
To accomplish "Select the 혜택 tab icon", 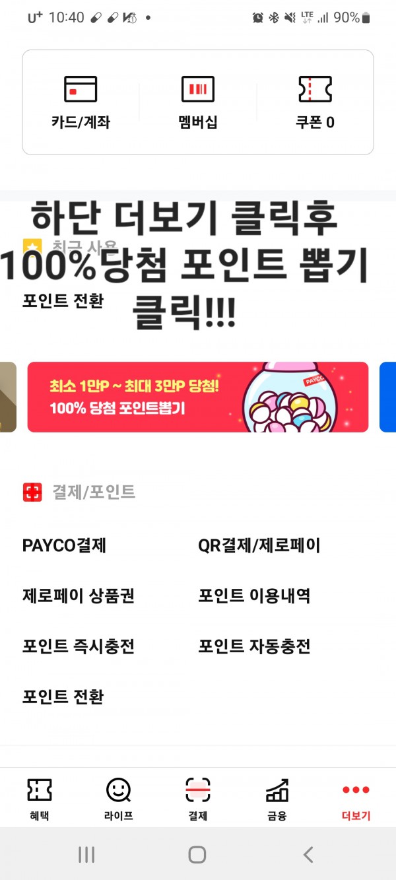I will click(39, 790).
